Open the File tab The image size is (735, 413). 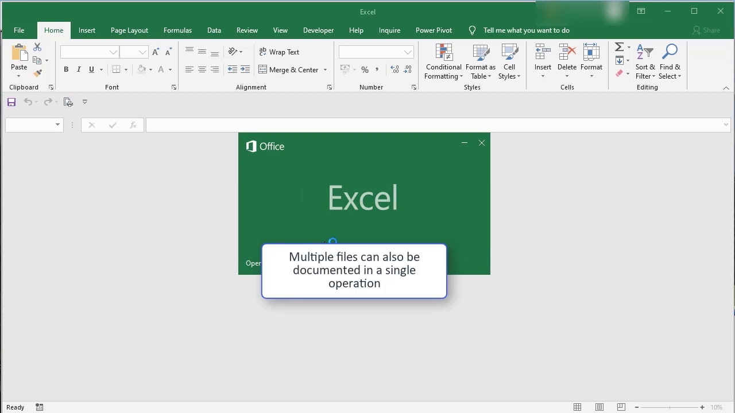[19, 30]
